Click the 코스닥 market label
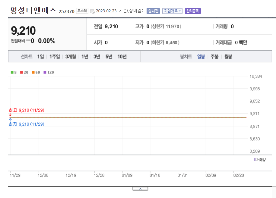Screen dimensions: 276x198 tap(82, 11)
